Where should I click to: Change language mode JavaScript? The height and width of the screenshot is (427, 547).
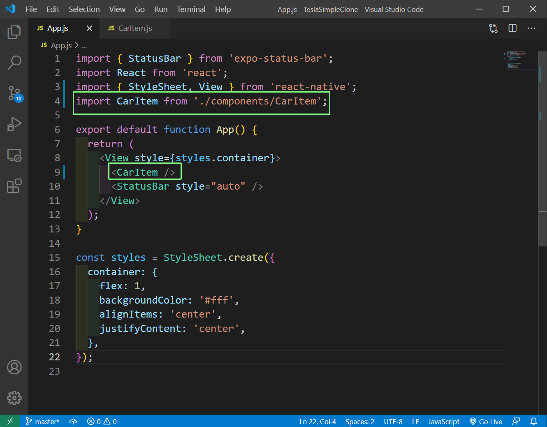click(444, 421)
